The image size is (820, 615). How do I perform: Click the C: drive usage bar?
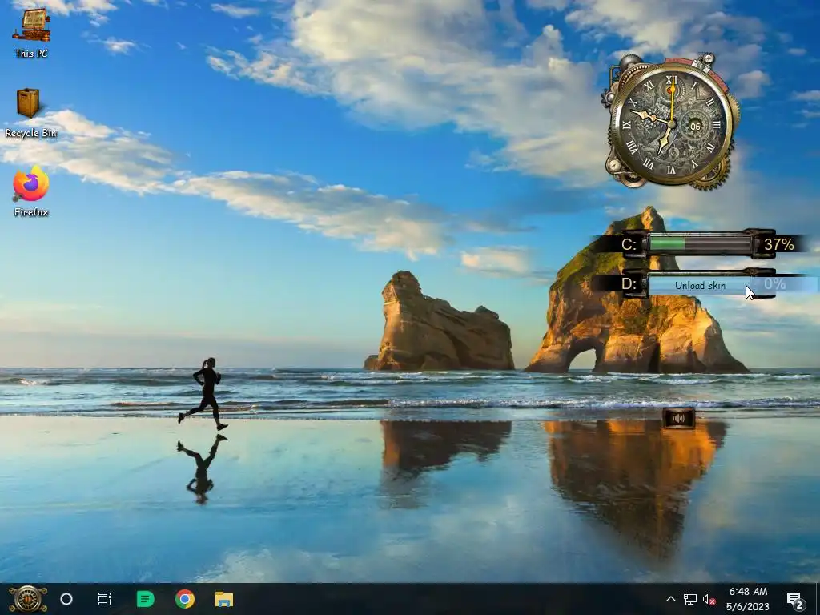coord(700,243)
